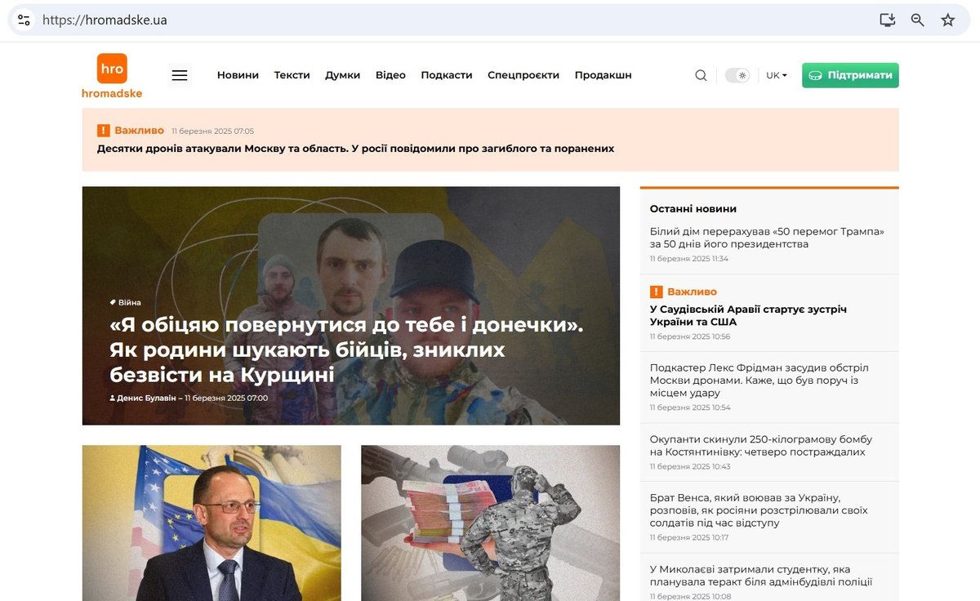
Task: Open the article about drones attacking Moscow
Action: tap(355, 149)
